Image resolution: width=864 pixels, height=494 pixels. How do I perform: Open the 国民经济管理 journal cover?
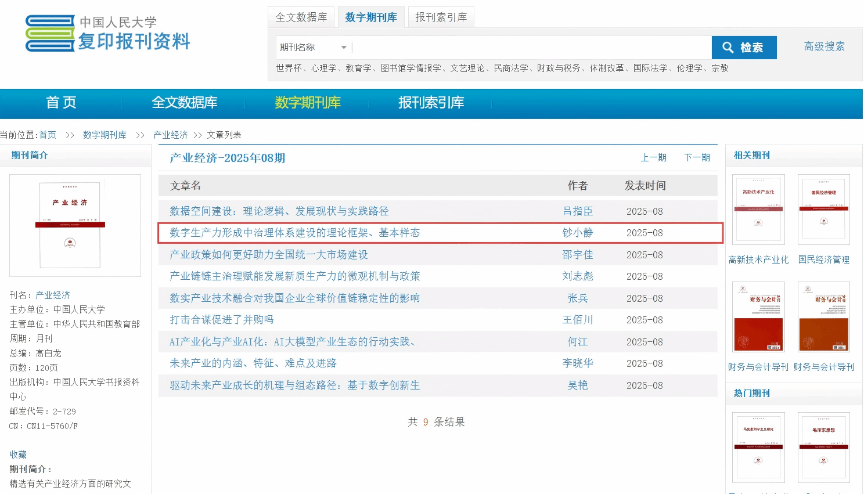point(823,210)
